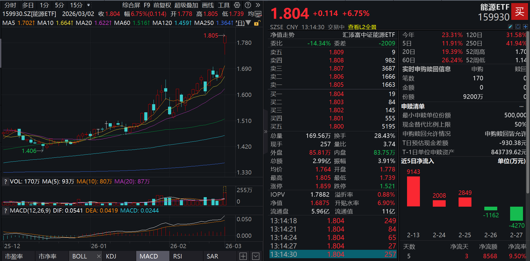530x261 pixels.
Task: Toggle the yellow chart lock icon
Action: [x=257, y=23]
